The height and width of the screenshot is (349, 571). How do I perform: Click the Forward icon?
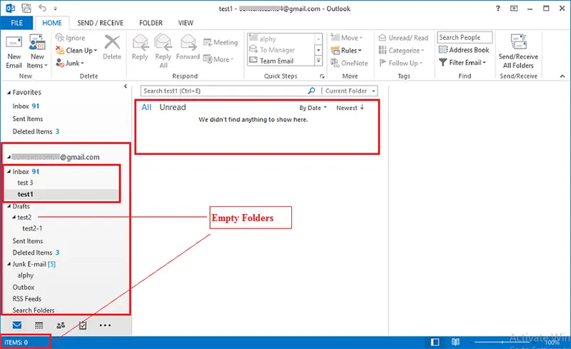188,42
